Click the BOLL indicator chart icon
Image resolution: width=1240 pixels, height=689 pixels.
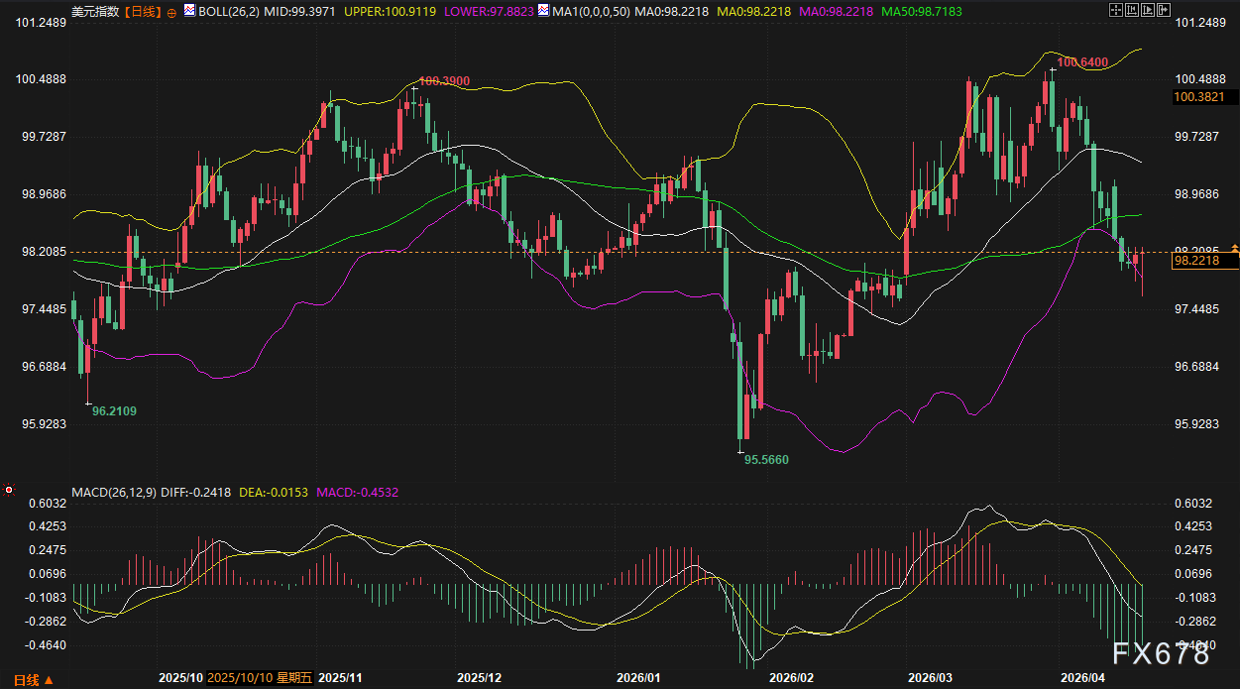click(190, 11)
